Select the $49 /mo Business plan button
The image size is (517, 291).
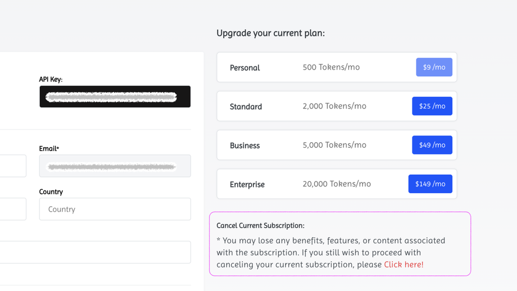click(432, 145)
